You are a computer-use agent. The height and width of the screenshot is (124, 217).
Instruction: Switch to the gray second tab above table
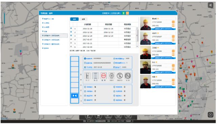83,19
